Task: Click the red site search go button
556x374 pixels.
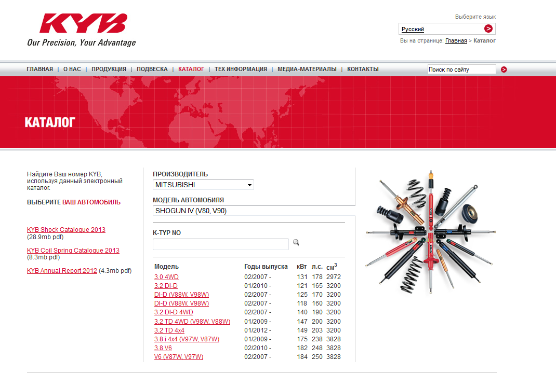Action: tap(504, 70)
